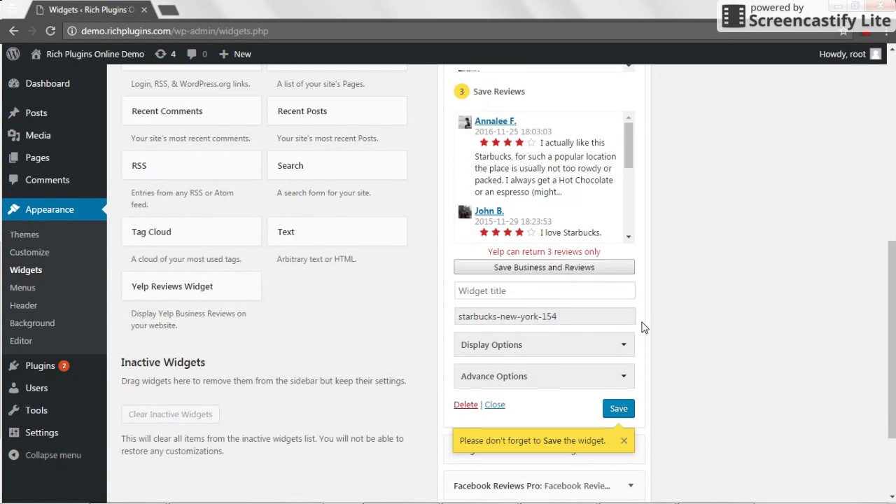Click the Media sidebar icon
896x504 pixels.
[14, 135]
